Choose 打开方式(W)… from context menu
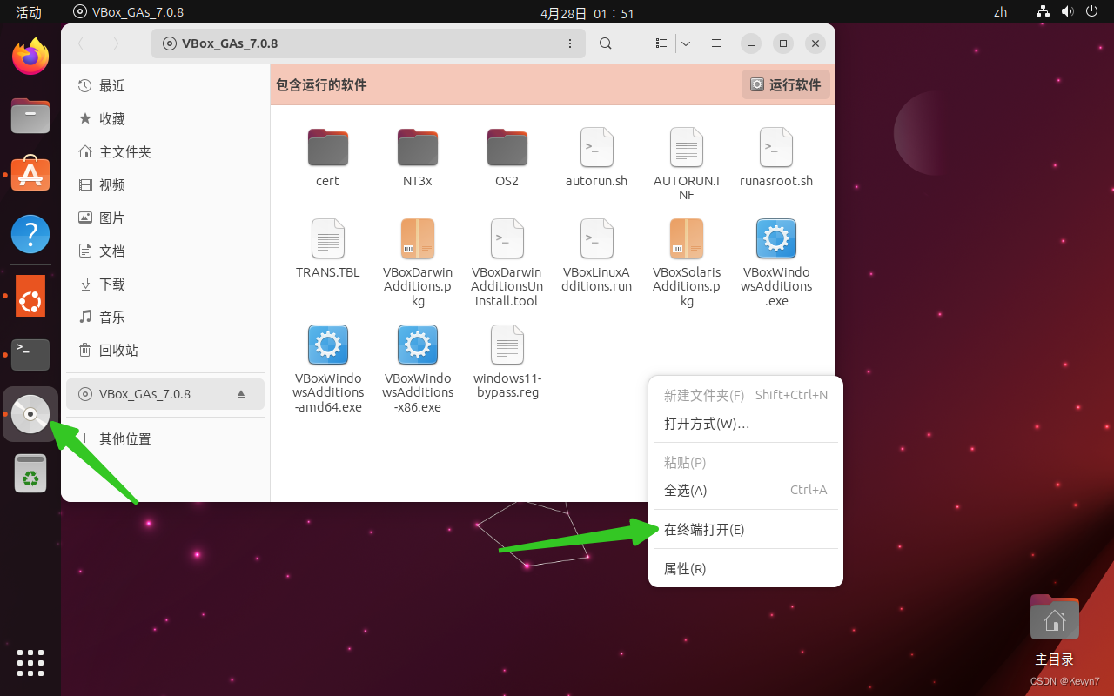This screenshot has width=1114, height=696. (x=746, y=424)
